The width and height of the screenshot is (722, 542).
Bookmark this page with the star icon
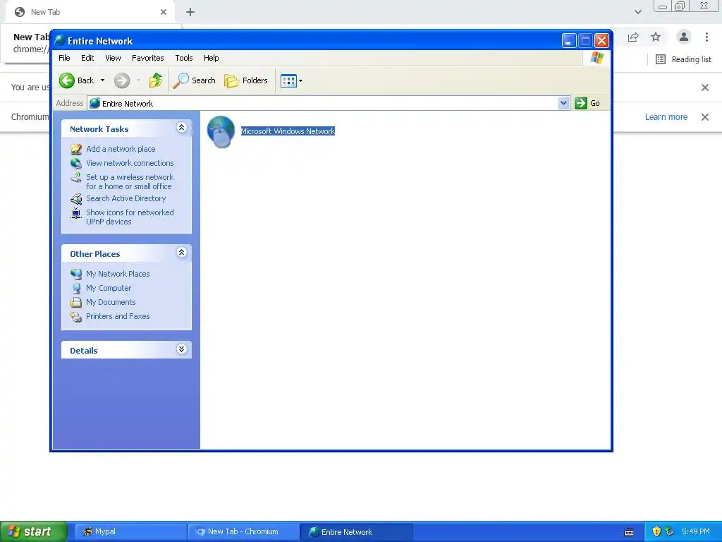[x=656, y=37]
